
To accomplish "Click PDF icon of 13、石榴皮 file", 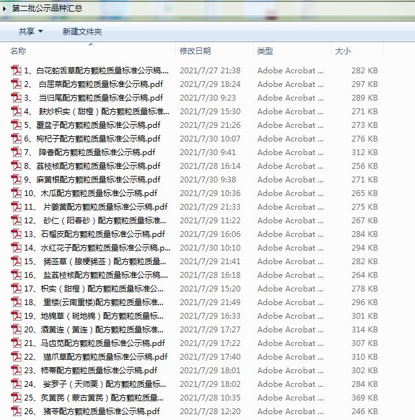I will pos(16,234).
